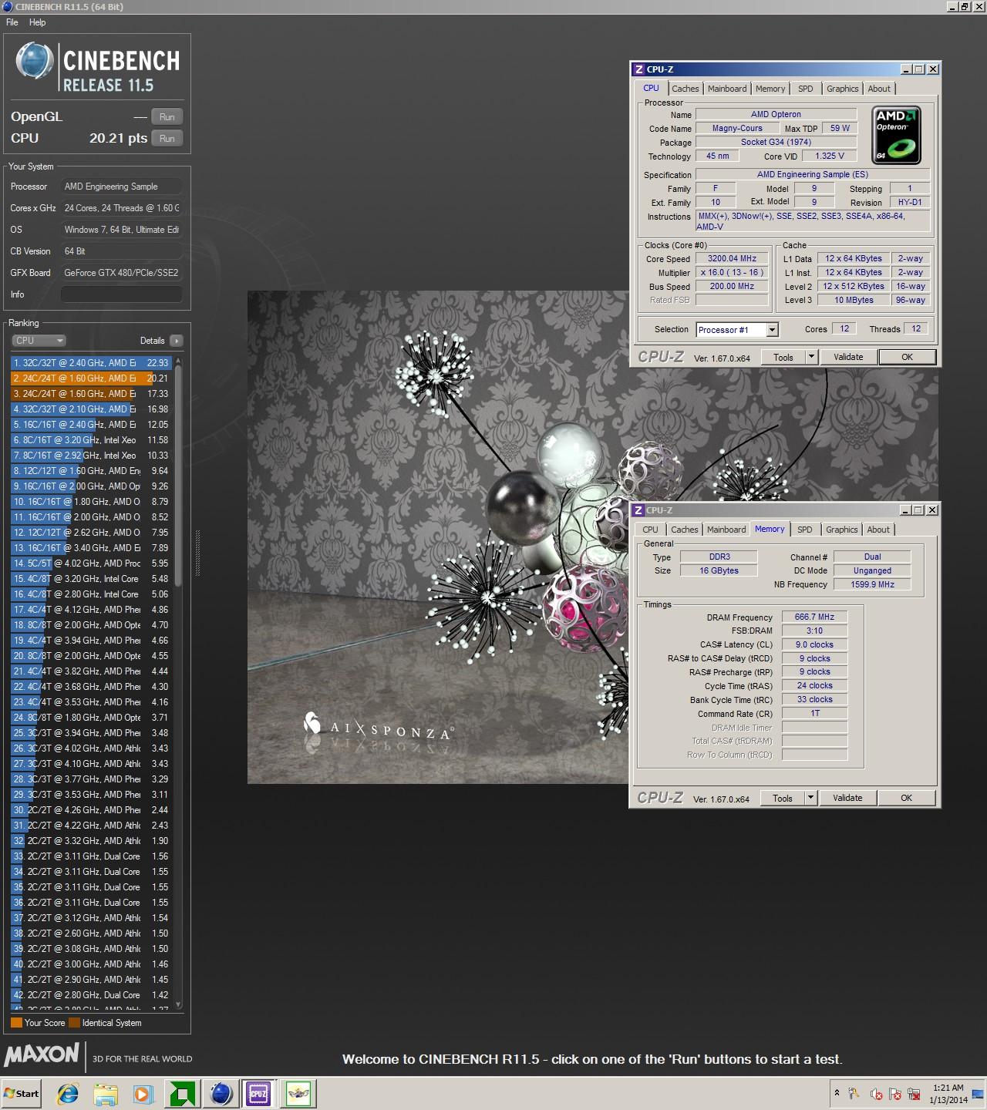Launch Windows Media Player from taskbar
987x1110 pixels.
click(143, 1093)
